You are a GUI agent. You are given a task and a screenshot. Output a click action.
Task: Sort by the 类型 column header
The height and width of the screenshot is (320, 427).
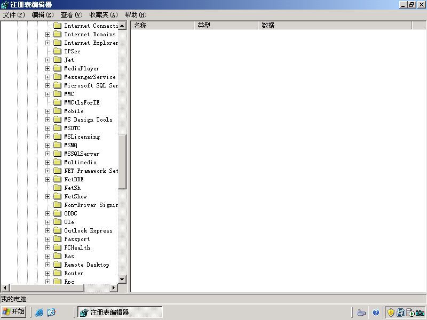pyautogui.click(x=226, y=25)
